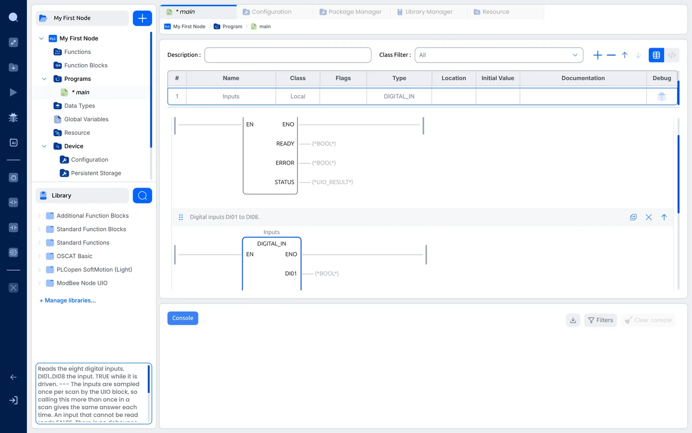Open debug mode with the bug icon

click(x=13, y=117)
